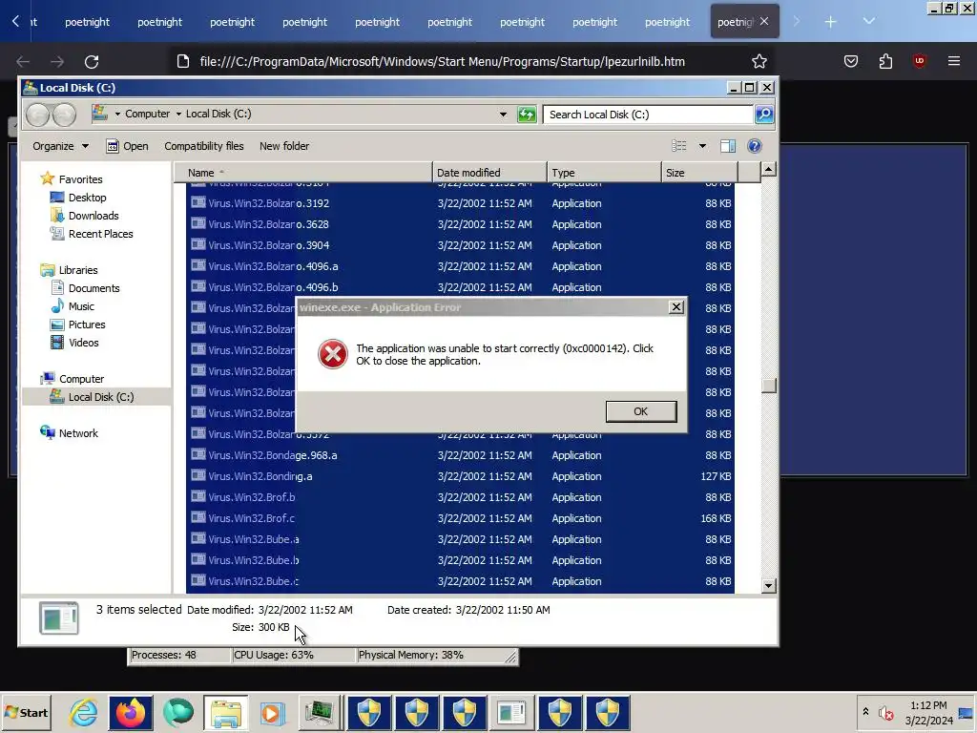Select file Virus.Win32.Bolzano.3192
The width and height of the screenshot is (977, 733).
(x=461, y=203)
